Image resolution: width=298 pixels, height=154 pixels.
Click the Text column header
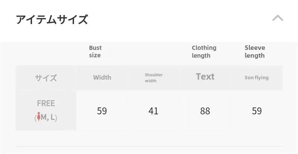(205, 77)
